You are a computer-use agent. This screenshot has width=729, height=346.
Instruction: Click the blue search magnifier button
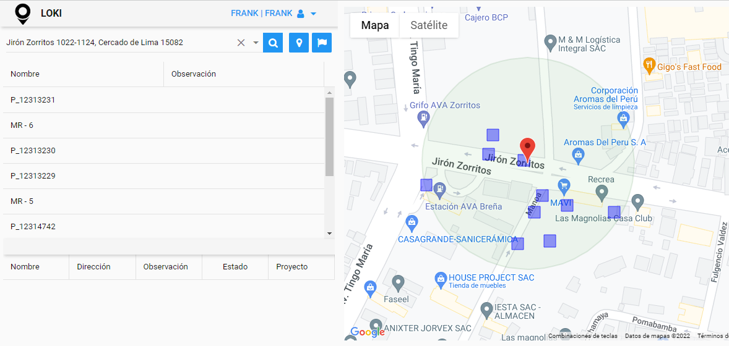pyautogui.click(x=273, y=43)
